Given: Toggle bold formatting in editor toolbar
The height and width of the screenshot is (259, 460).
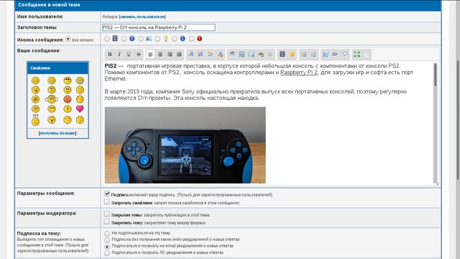Looking at the screenshot, I should pyautogui.click(x=110, y=55).
